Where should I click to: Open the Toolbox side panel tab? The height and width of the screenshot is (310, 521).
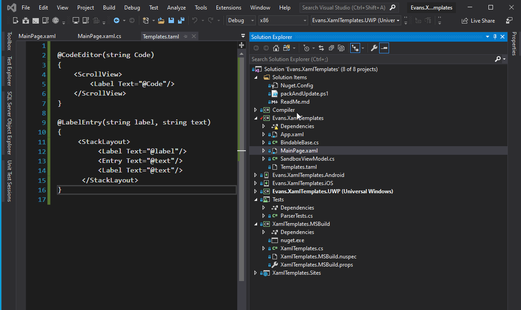9,41
